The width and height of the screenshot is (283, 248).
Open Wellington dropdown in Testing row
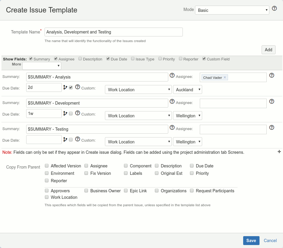pyautogui.click(x=188, y=142)
